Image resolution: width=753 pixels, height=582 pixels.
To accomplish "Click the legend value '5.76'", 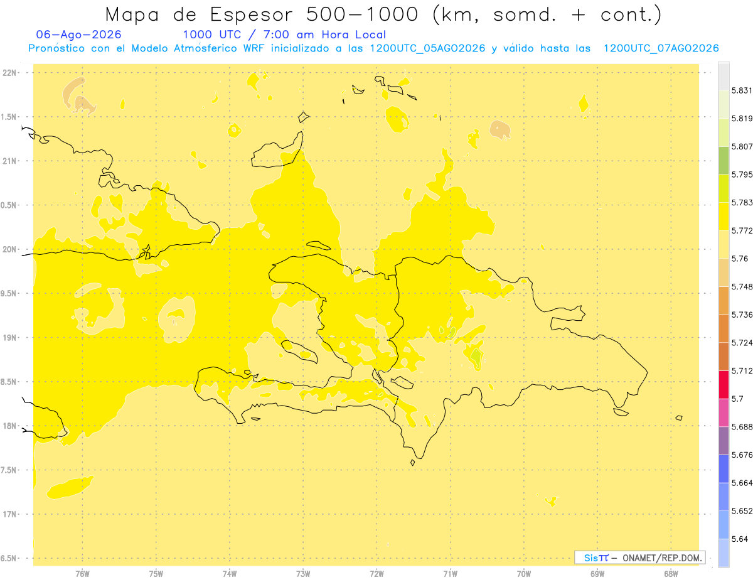I will tap(739, 259).
